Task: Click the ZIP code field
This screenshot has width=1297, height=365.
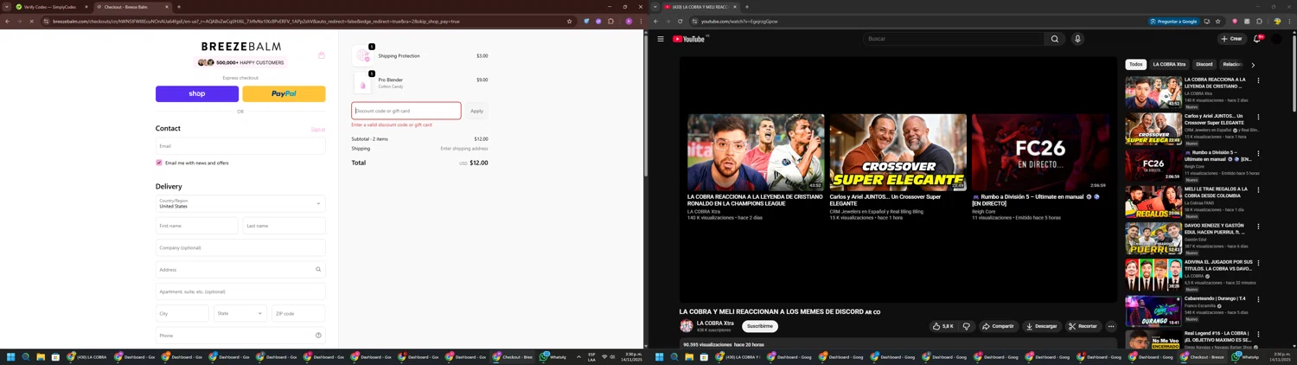Action: click(x=298, y=313)
